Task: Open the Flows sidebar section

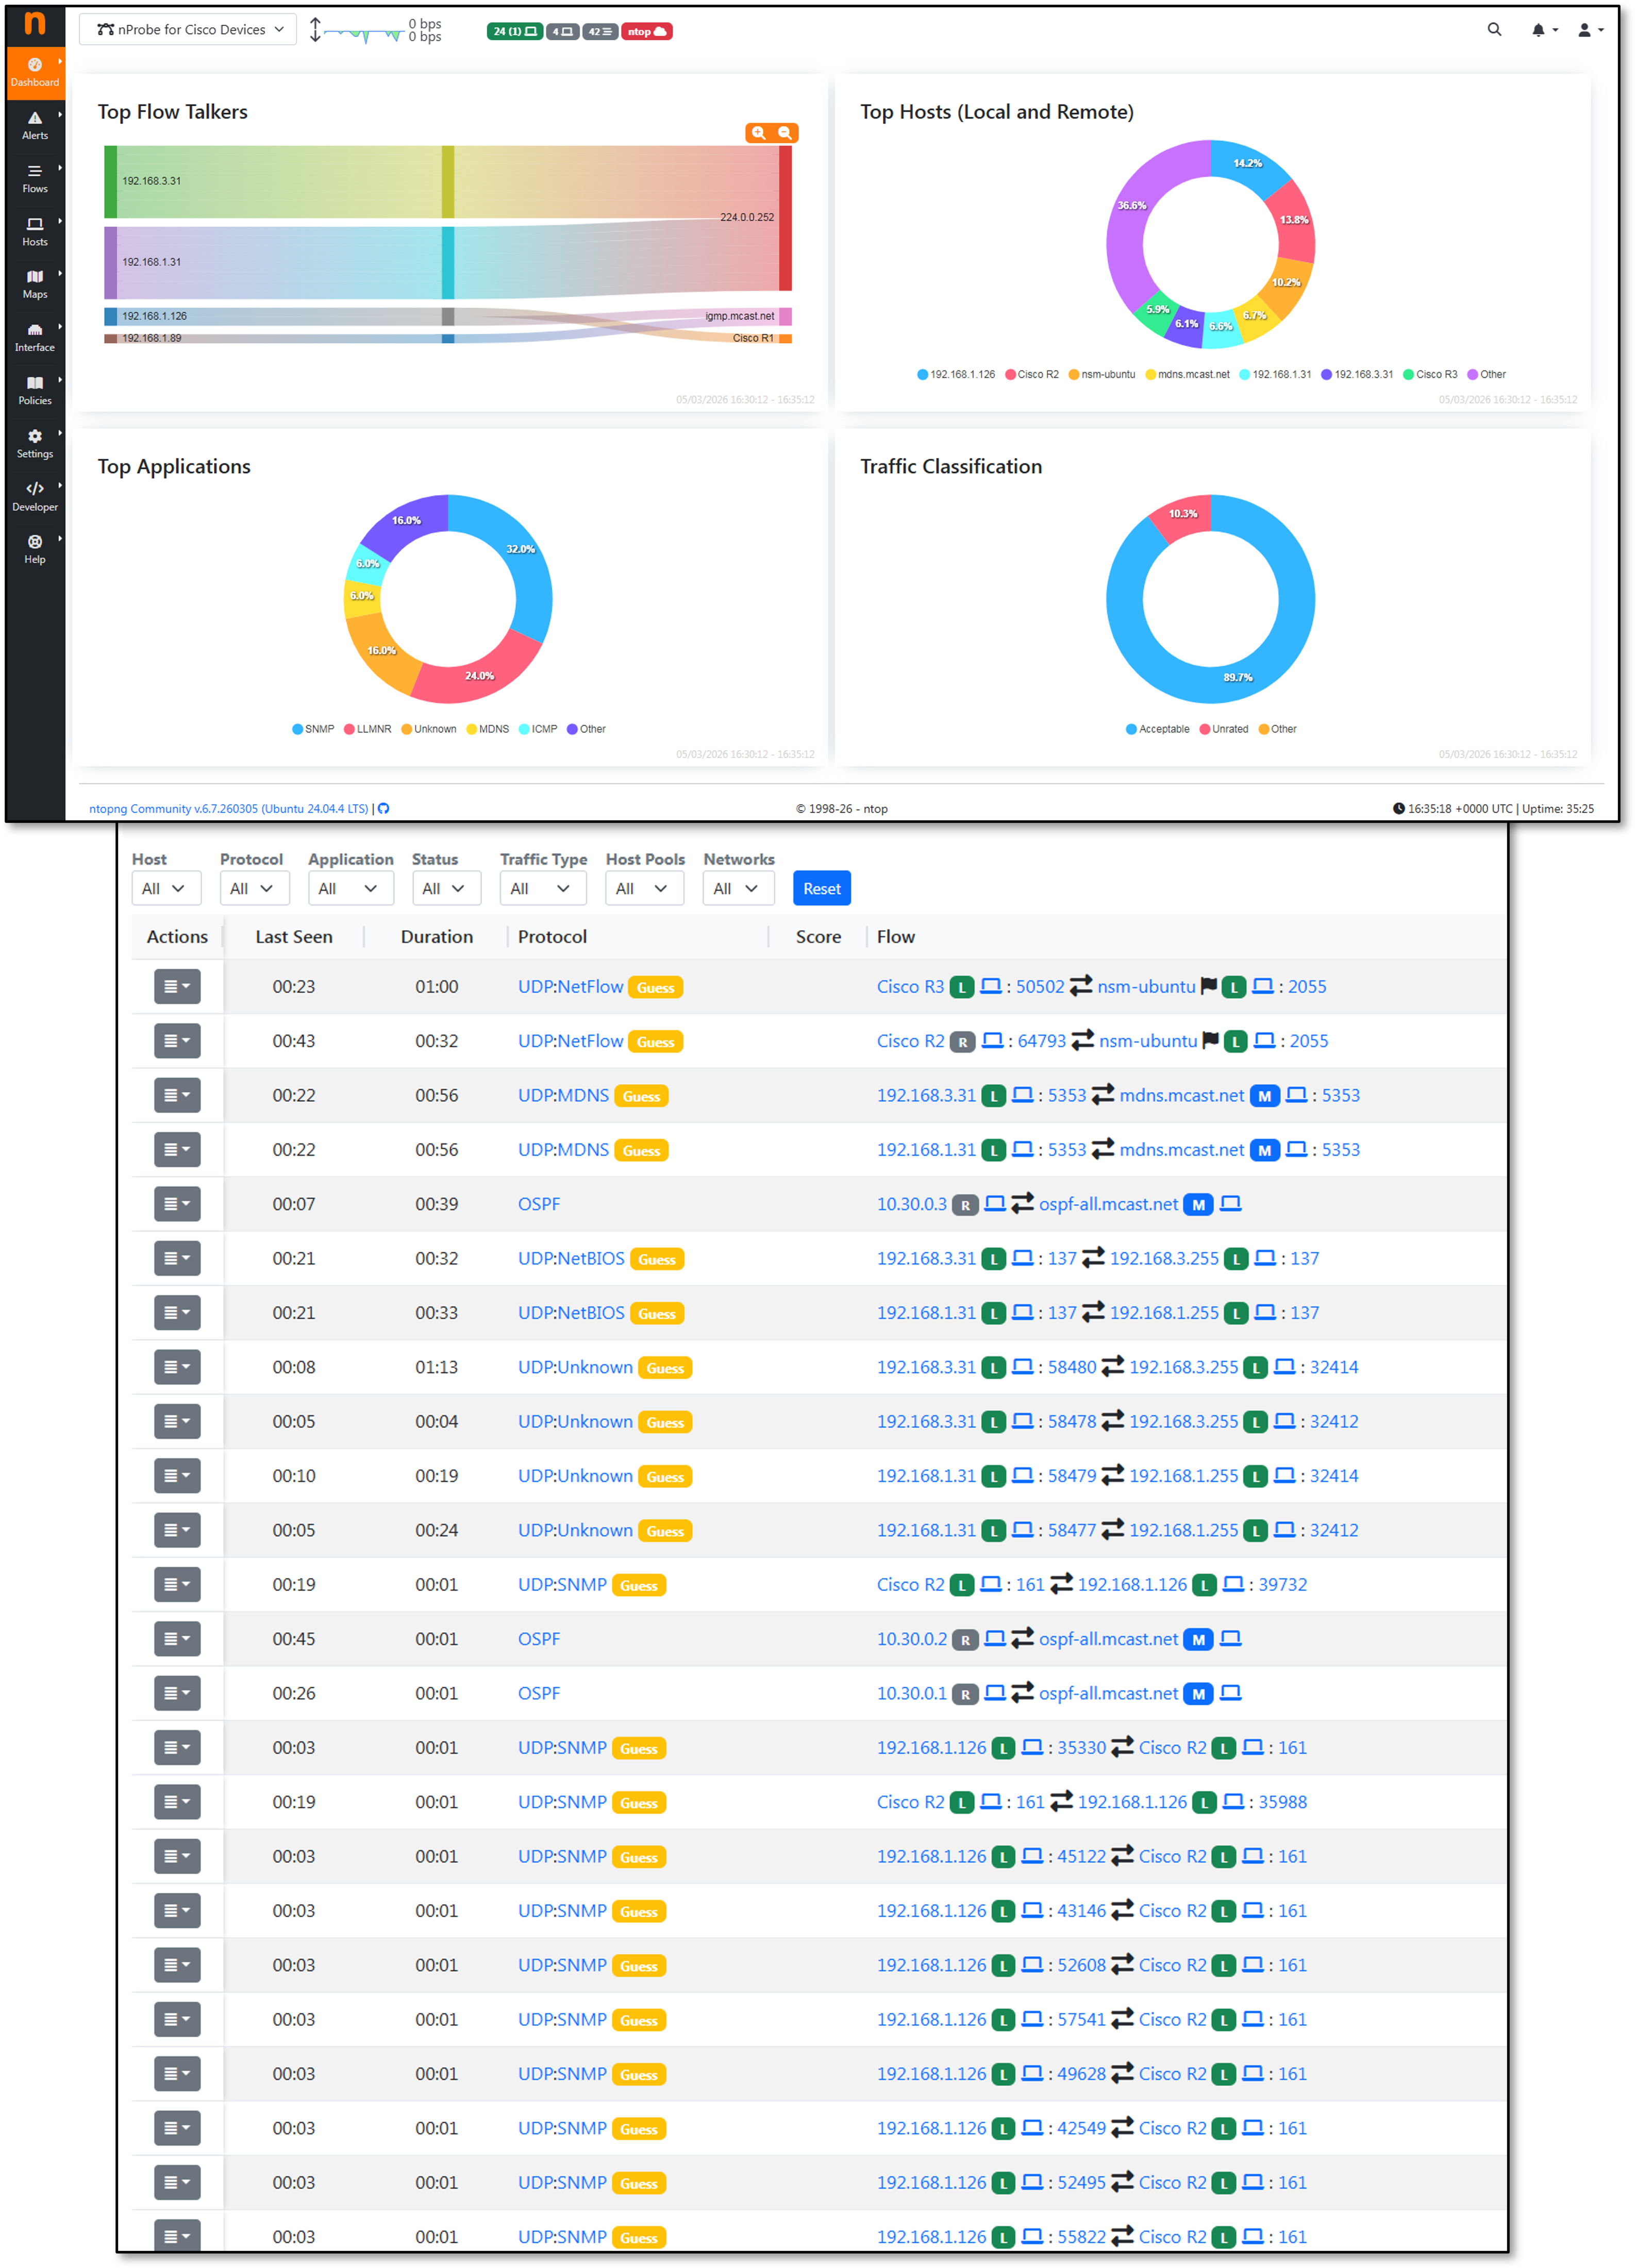Action: pos(35,178)
